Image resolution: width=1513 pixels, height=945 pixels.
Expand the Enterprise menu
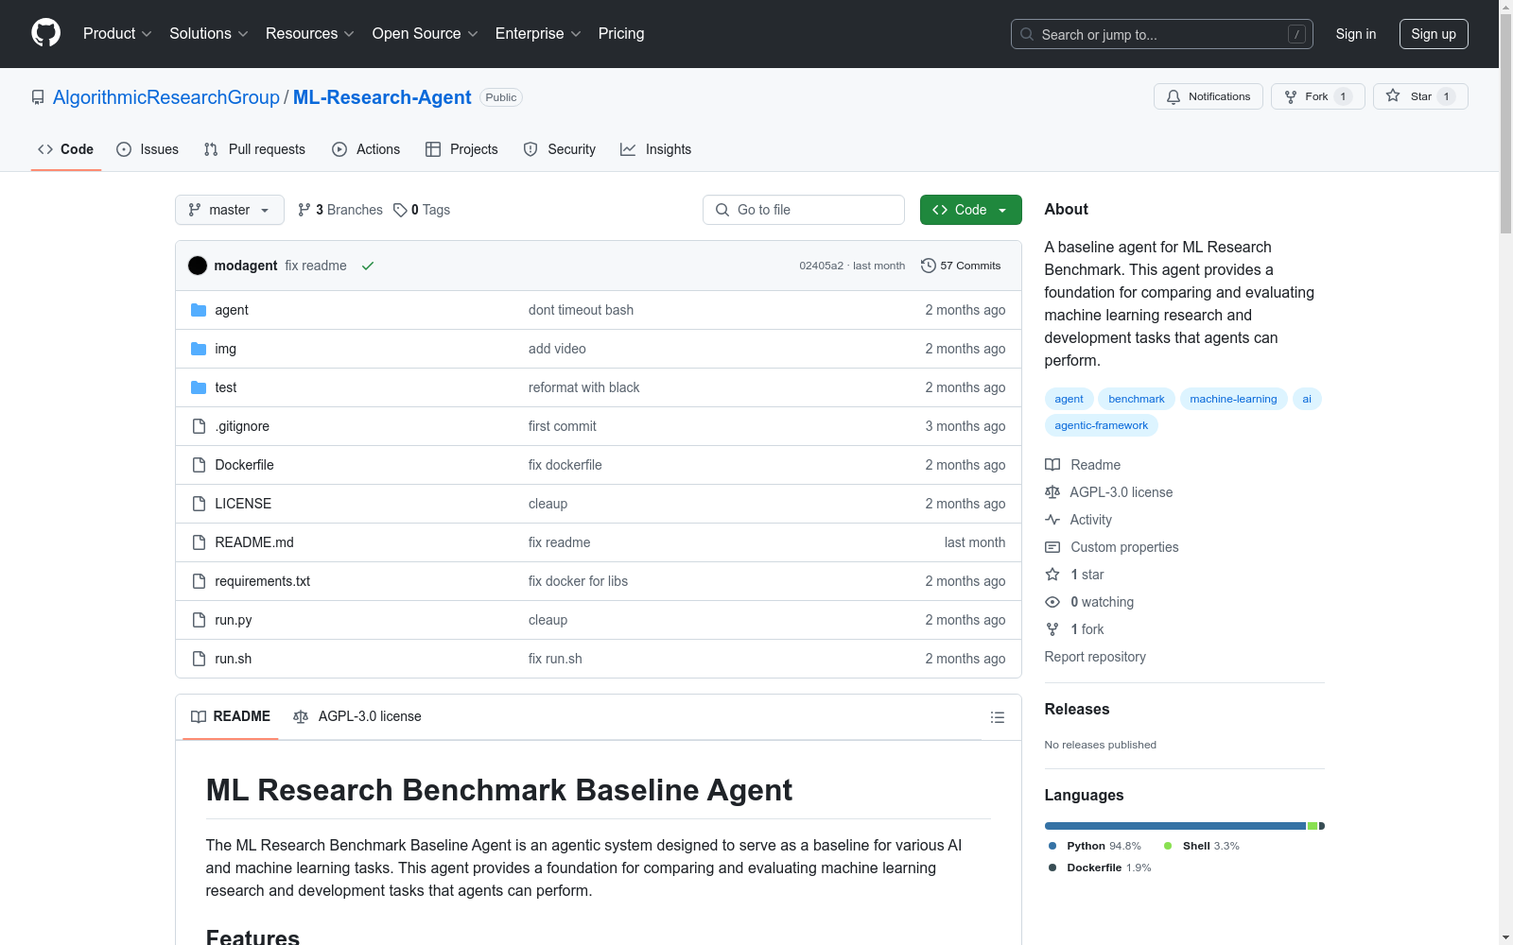[538, 34]
